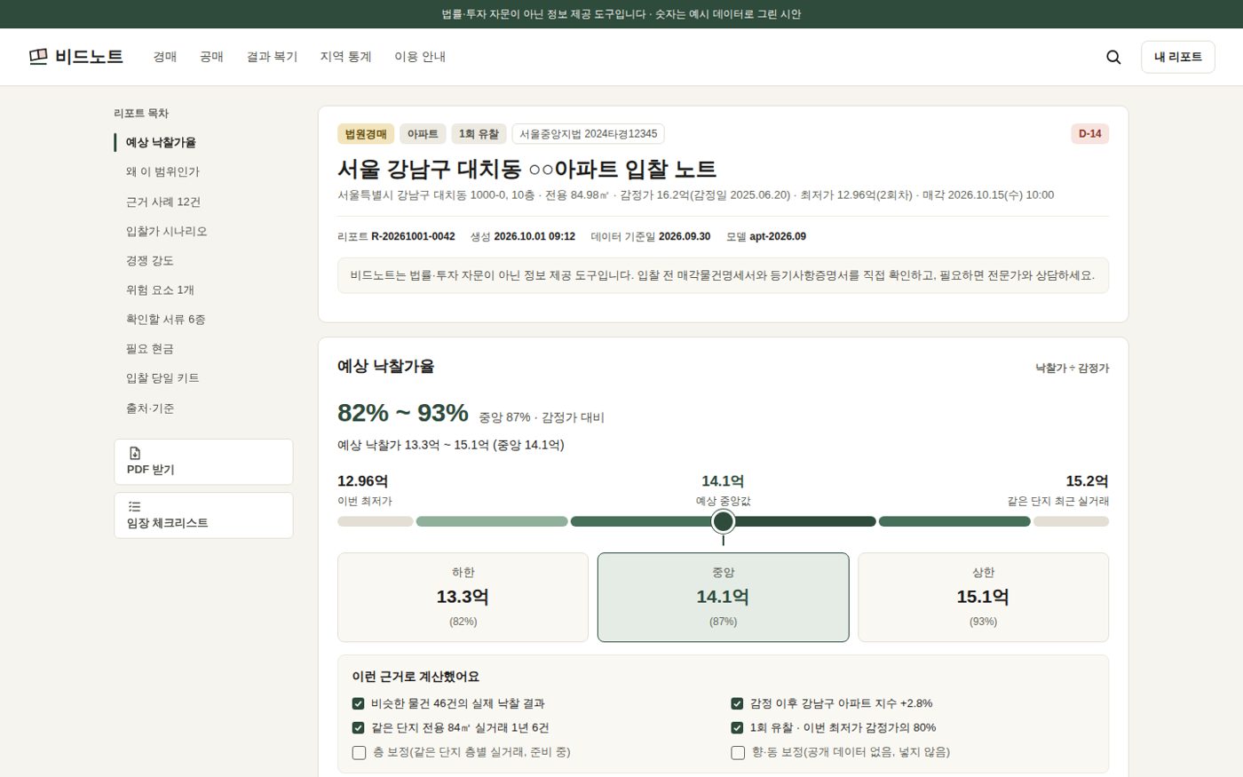The image size is (1243, 777).
Task: Open 이용 안내 menu
Action: point(420,57)
